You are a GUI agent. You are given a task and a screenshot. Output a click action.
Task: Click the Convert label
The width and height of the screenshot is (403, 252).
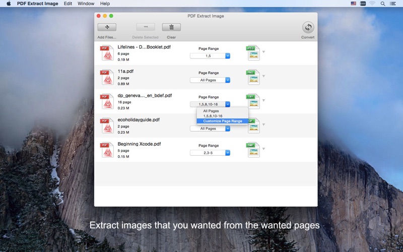click(x=308, y=37)
